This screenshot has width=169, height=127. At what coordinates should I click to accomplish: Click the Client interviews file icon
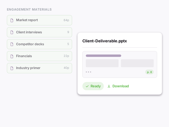pyautogui.click(x=12, y=32)
